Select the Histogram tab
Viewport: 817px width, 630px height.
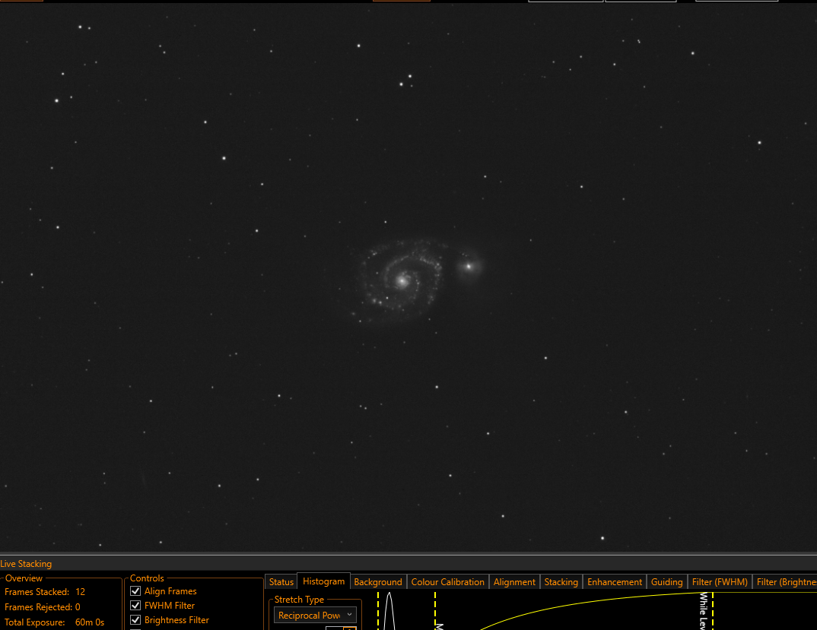[x=323, y=581]
